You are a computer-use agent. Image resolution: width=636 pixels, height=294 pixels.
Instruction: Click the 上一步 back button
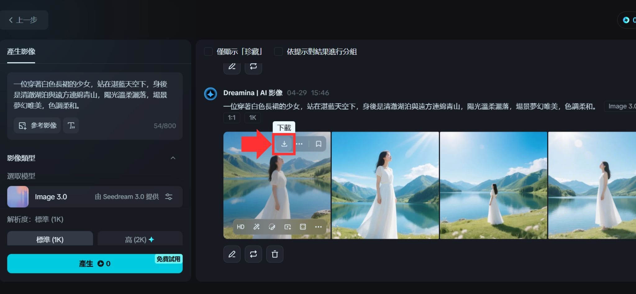pos(24,20)
